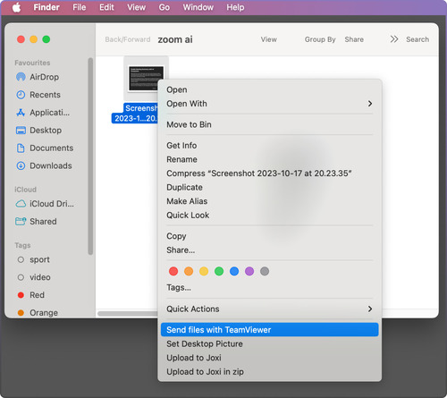Click the iCloud Drive cloud icon

tap(21, 204)
